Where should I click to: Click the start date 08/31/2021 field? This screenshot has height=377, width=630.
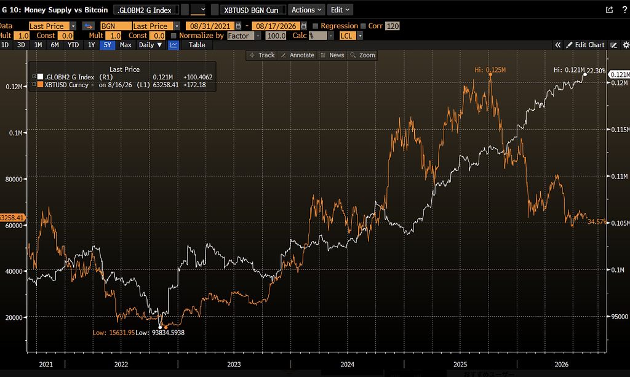coord(210,26)
